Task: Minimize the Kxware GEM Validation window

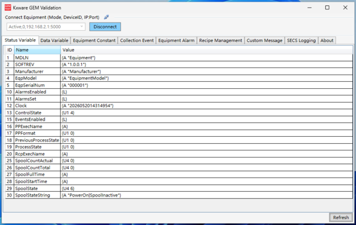Action: (x=309, y=8)
